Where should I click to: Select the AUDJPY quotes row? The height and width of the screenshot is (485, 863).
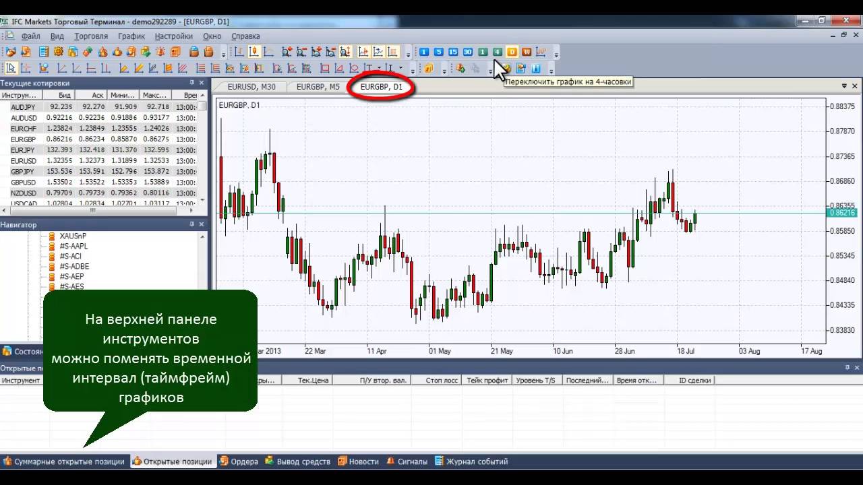point(99,106)
